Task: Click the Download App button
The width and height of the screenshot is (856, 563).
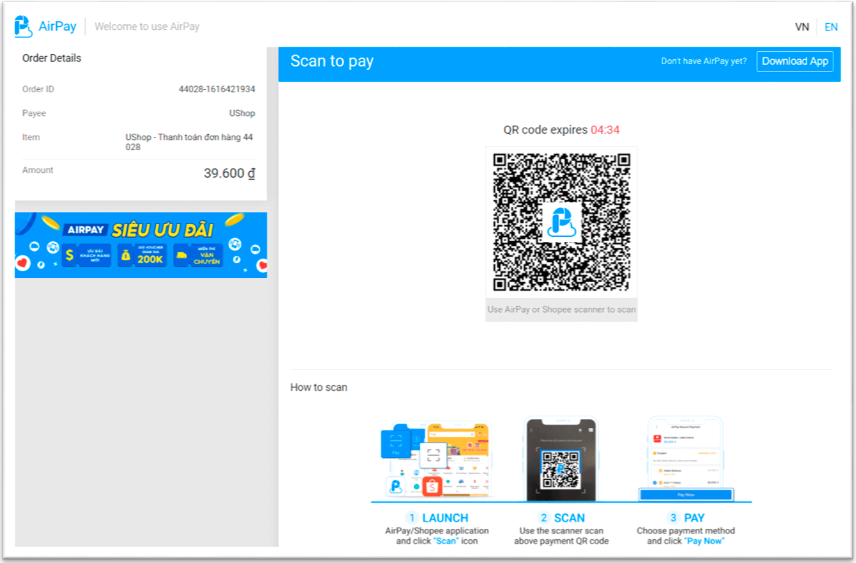Action: point(795,61)
